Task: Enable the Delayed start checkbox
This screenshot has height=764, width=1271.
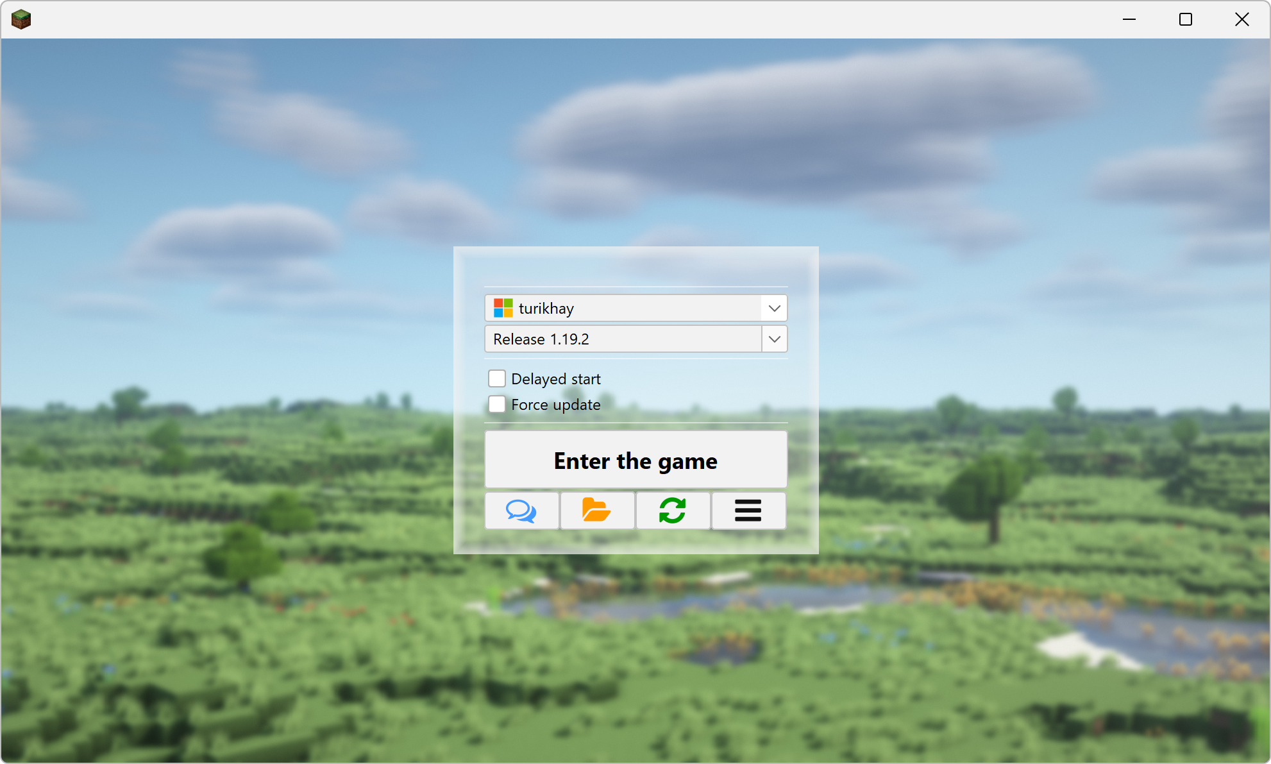Action: coord(496,379)
